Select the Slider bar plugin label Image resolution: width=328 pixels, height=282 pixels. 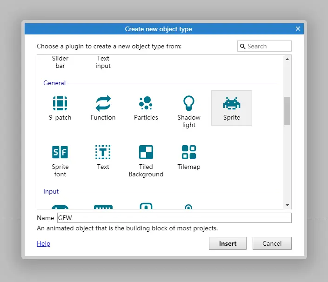[60, 62]
